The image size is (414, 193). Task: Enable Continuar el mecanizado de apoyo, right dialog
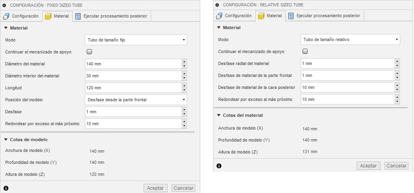305,51
